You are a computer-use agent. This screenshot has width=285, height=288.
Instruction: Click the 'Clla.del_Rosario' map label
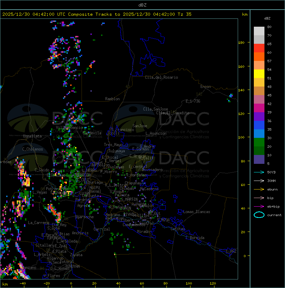(x=161, y=77)
